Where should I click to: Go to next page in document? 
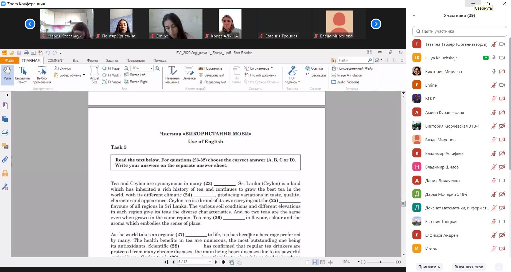pyautogui.click(x=216, y=262)
